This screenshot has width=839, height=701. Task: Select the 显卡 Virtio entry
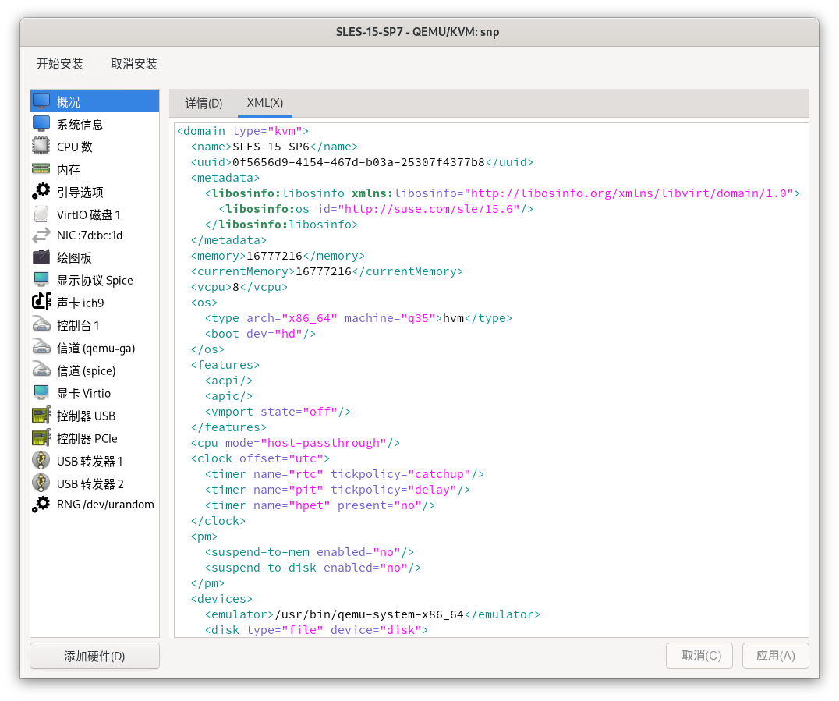point(94,393)
